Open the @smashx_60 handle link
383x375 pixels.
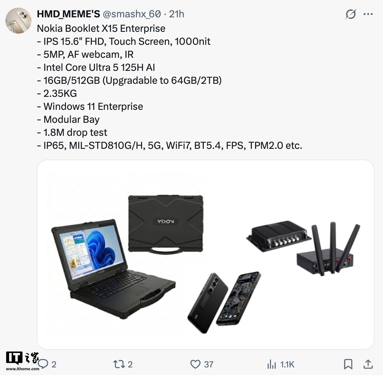tap(132, 14)
